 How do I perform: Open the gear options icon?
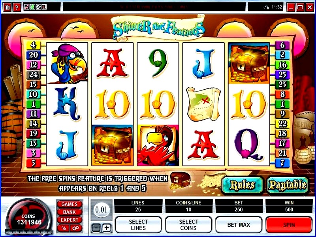[x=76, y=228]
